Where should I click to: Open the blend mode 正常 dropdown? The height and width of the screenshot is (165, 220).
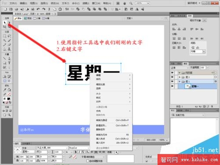point(180,68)
